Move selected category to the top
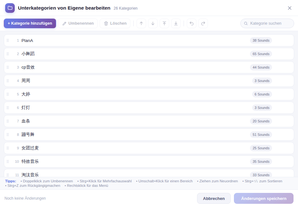 pyautogui.click(x=164, y=23)
